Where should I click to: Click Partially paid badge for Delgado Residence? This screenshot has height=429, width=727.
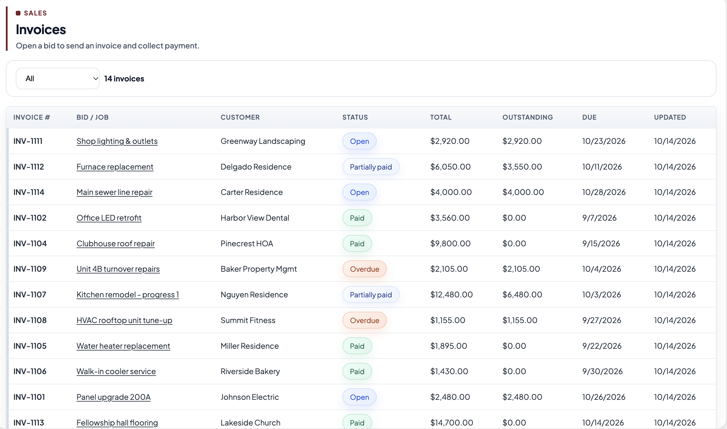[371, 167]
